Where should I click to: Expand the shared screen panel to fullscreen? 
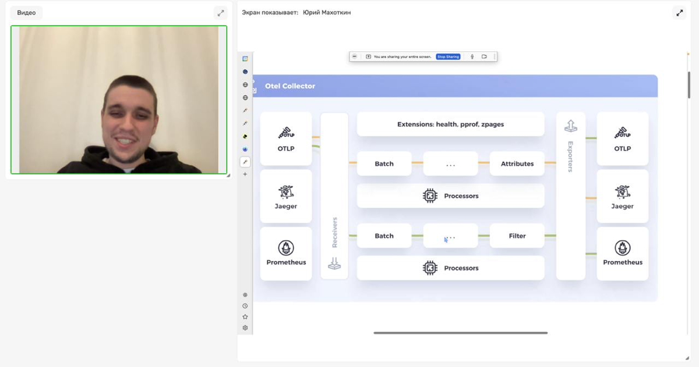679,13
